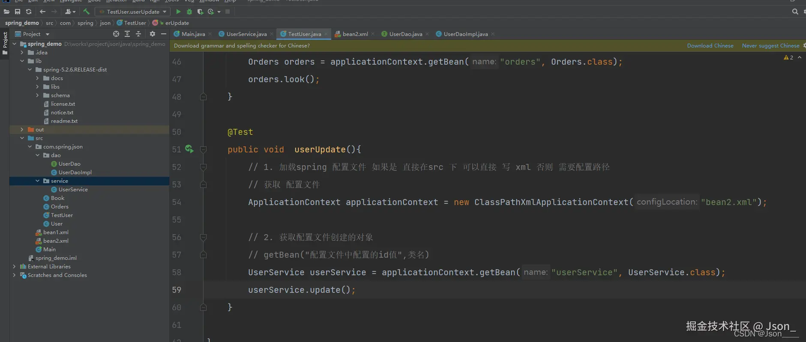The height and width of the screenshot is (342, 806).
Task: Click the Save All toolbar icon
Action: click(18, 12)
